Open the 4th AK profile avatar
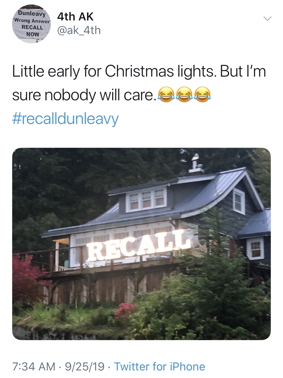Viewport: 283px width, 378px height. pos(31,24)
